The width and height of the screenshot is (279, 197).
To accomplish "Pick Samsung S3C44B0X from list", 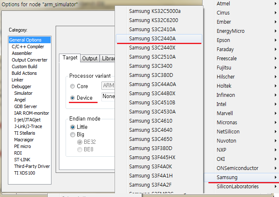I will [x=159, y=94].
